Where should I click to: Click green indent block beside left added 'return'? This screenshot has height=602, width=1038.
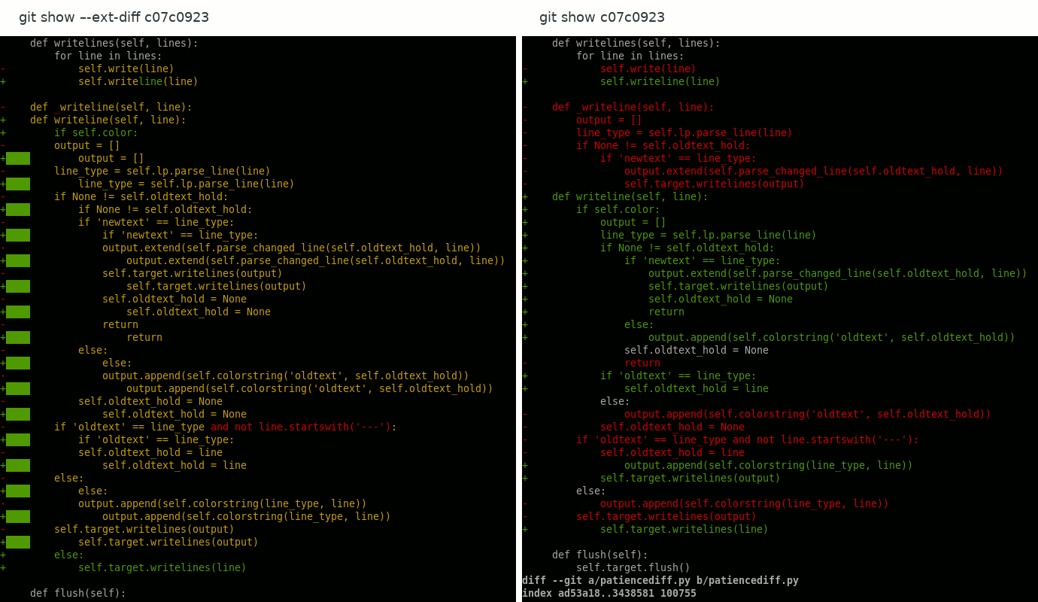coord(18,337)
